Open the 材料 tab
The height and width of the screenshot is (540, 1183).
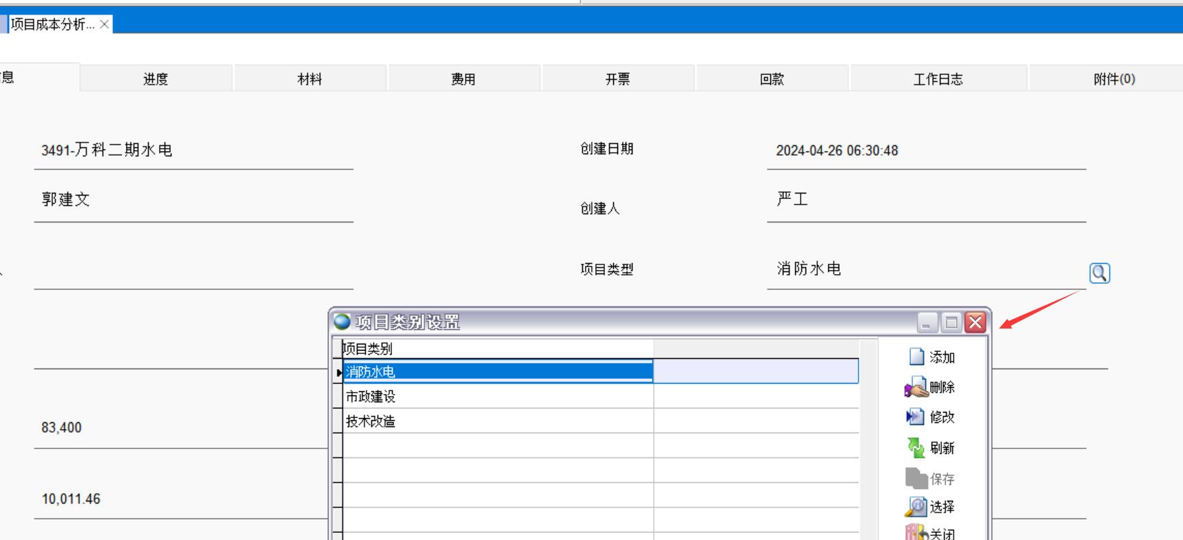(309, 79)
